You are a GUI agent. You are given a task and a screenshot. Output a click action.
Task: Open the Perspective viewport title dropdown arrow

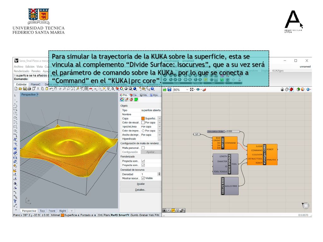tap(38, 95)
